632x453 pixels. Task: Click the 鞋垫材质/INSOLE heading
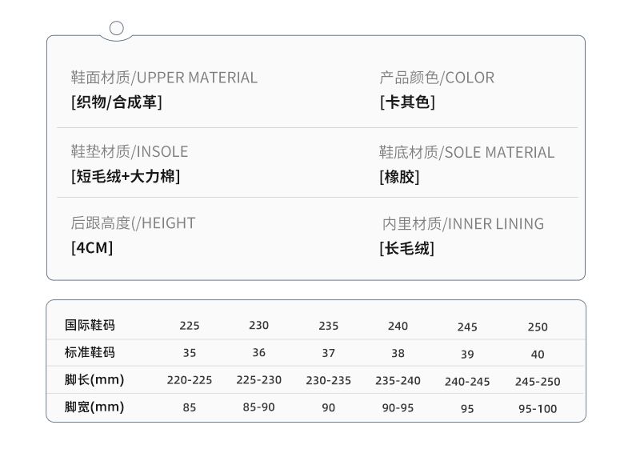(130, 152)
